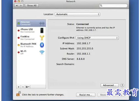Click the red close window button
Image resolution: width=140 pixels, height=101 pixels.
click(15, 1)
